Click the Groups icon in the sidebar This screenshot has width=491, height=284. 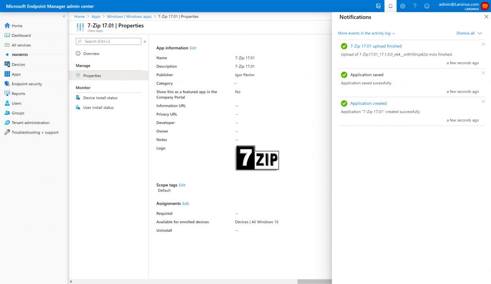tap(7, 113)
